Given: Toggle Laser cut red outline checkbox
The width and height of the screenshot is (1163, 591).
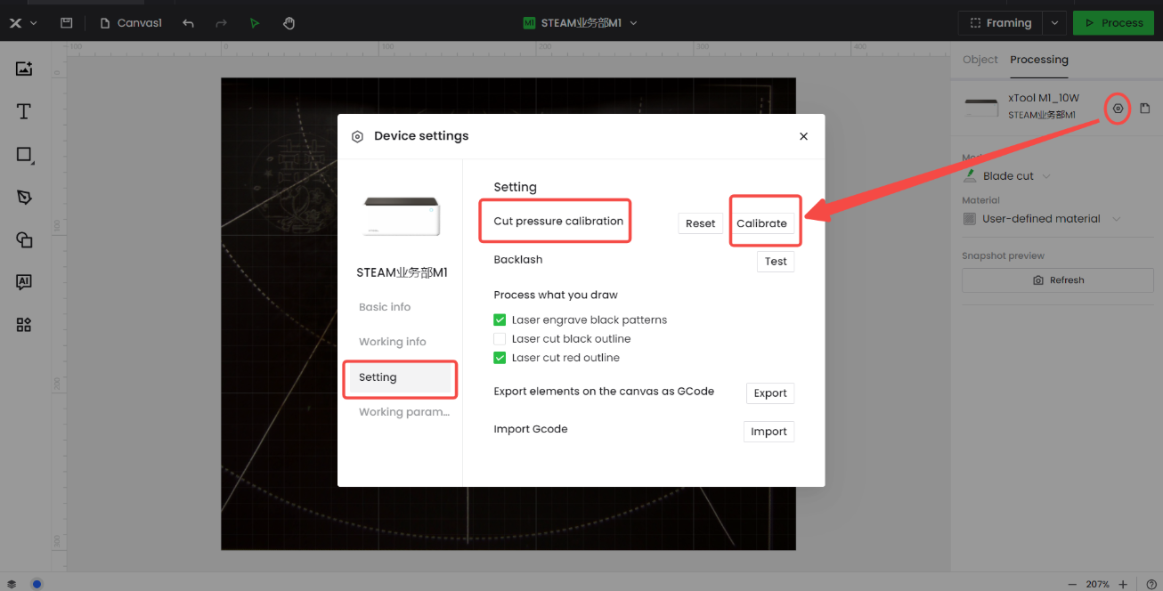Looking at the screenshot, I should tap(500, 358).
